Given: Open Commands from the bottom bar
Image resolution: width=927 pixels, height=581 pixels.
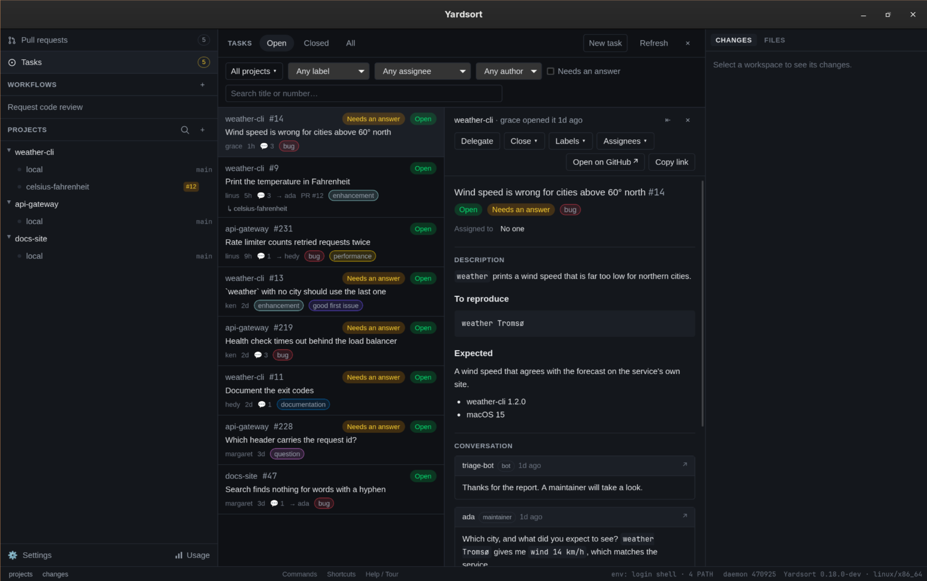Looking at the screenshot, I should pyautogui.click(x=300, y=574).
